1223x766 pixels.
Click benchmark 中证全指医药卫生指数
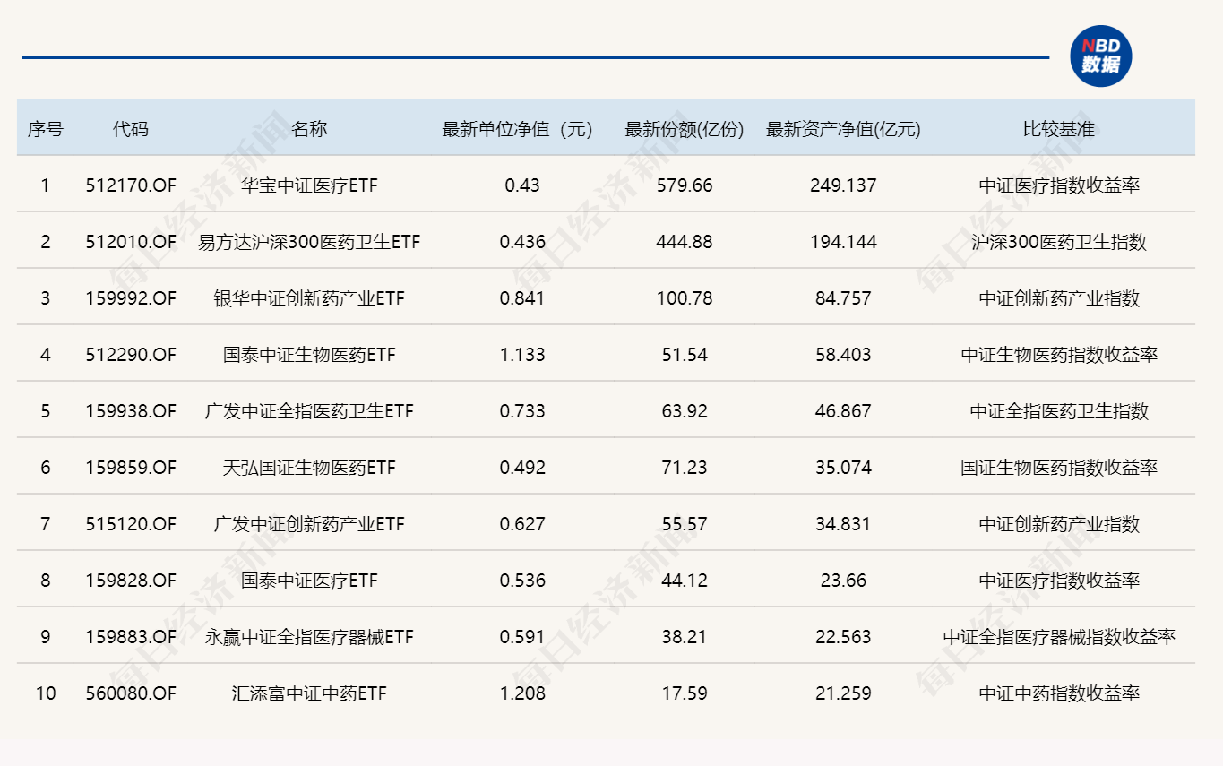click(1059, 411)
